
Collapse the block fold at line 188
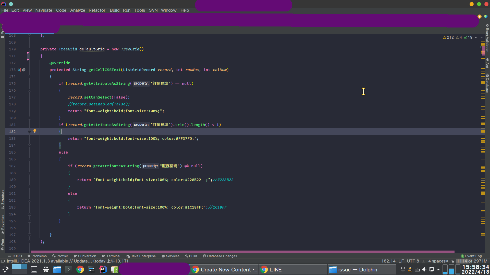click(29, 173)
